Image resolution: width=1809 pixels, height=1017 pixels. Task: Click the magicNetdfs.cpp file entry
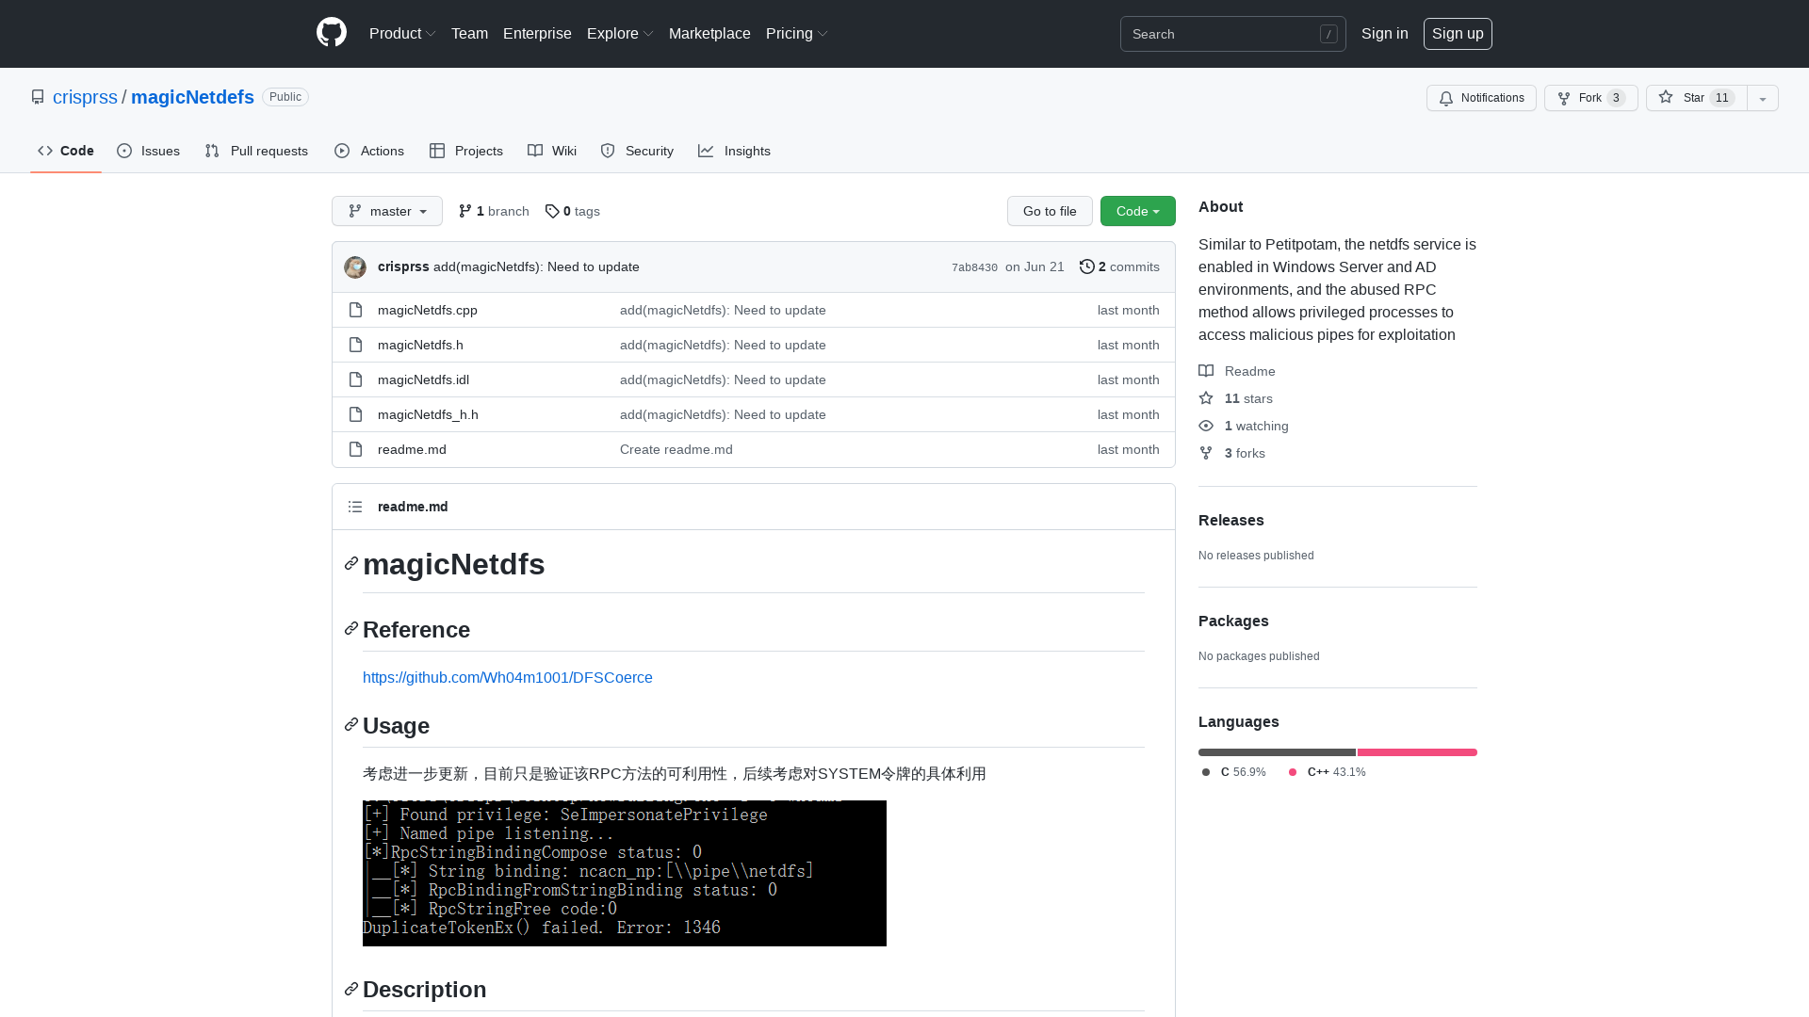pyautogui.click(x=428, y=309)
